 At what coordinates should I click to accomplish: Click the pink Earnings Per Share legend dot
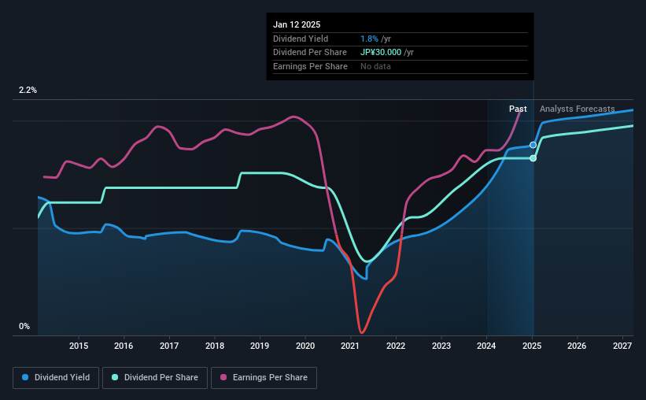coord(223,377)
